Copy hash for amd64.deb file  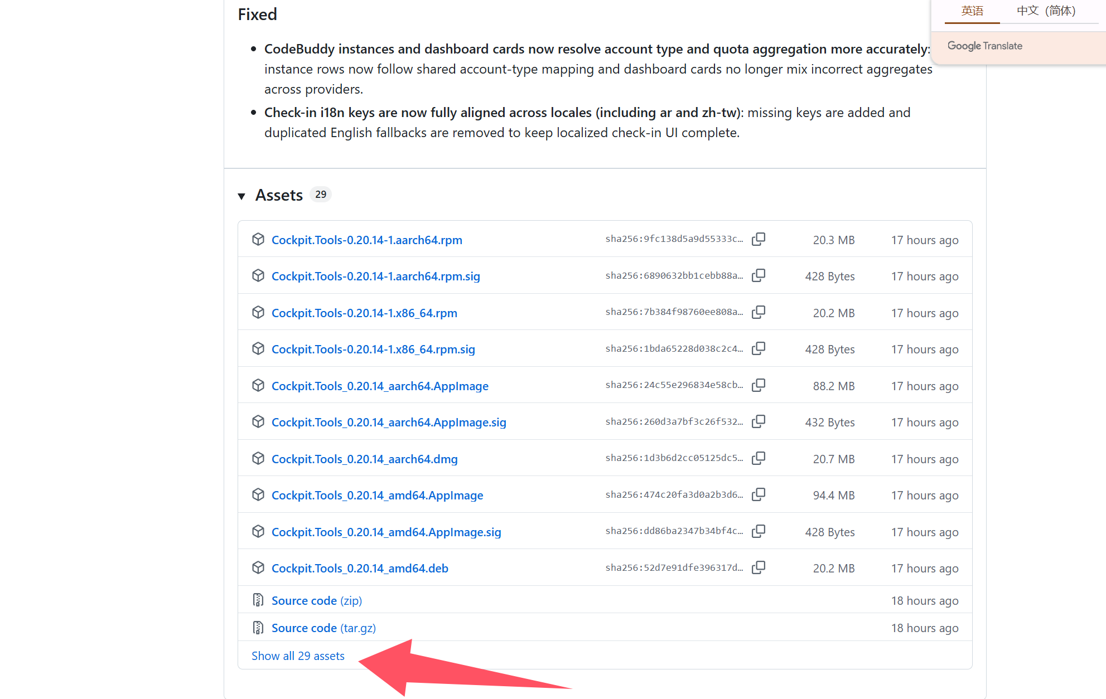[758, 567]
